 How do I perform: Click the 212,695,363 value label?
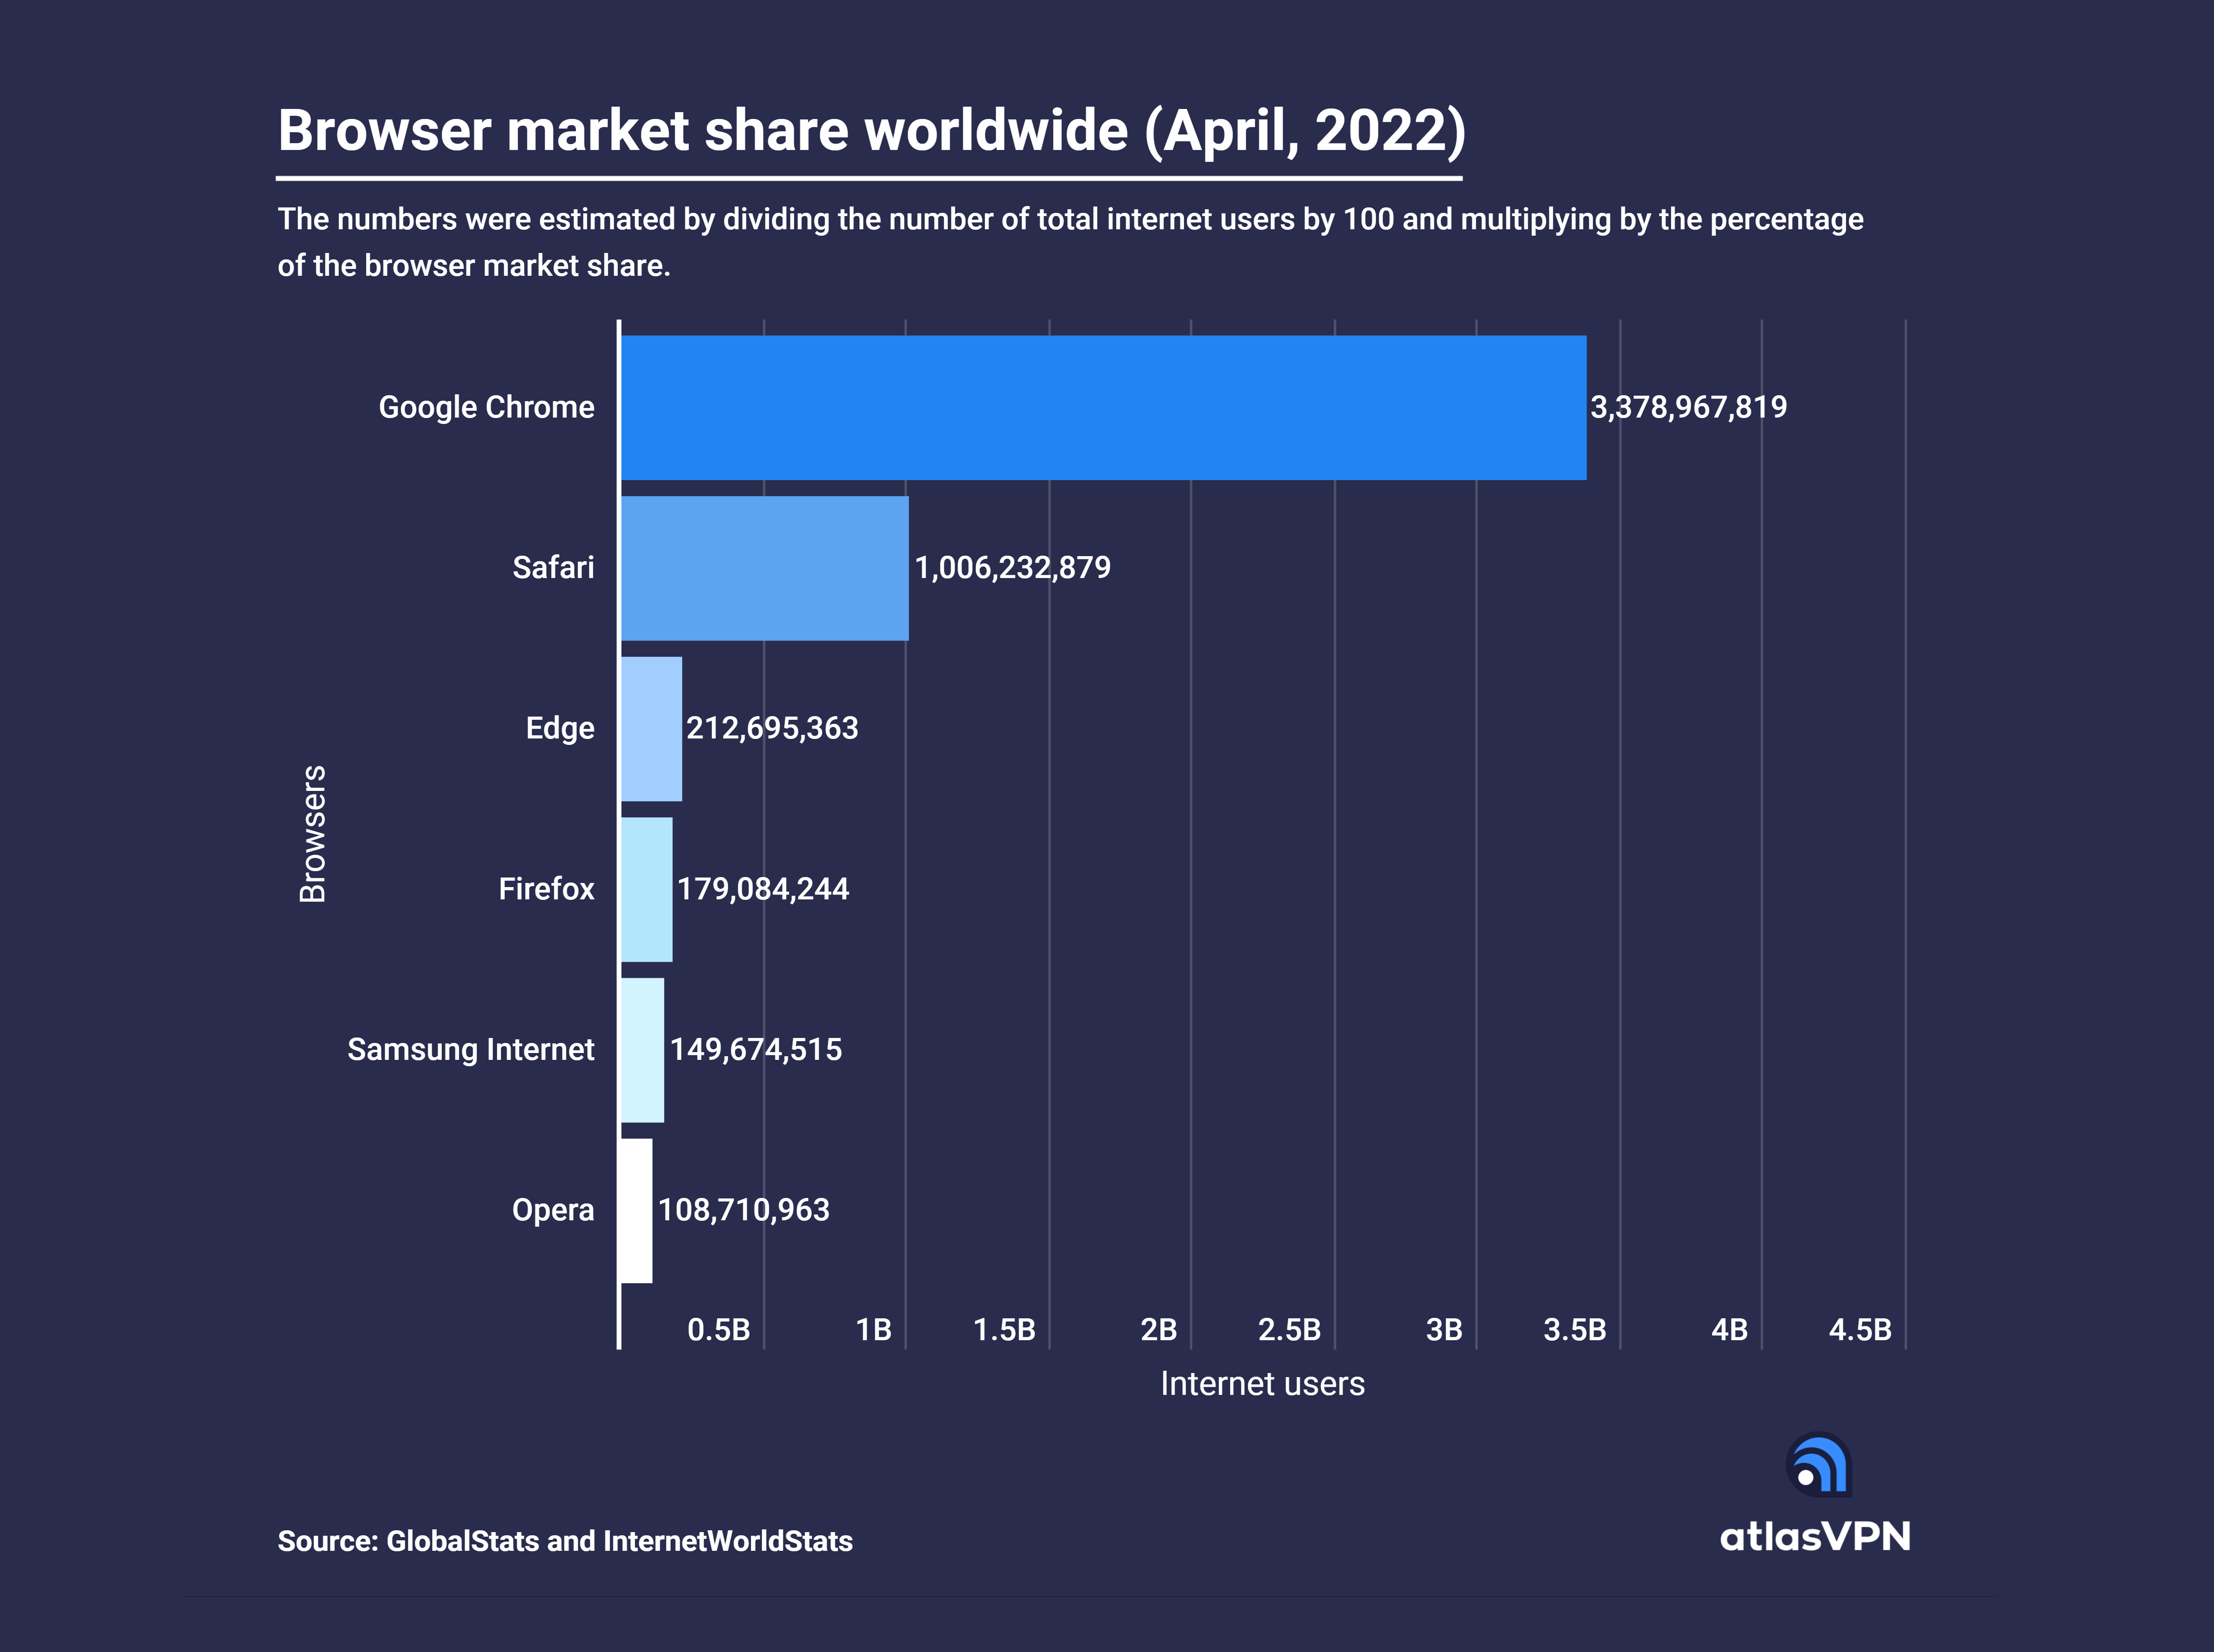pos(772,728)
